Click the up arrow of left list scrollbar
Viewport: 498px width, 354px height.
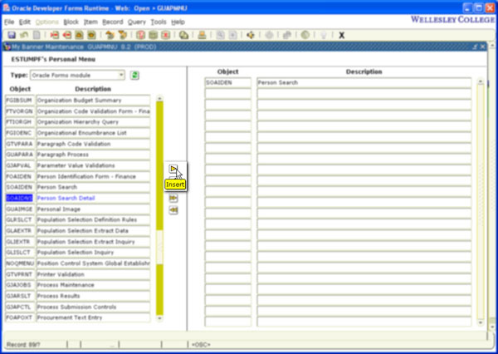tap(159, 98)
